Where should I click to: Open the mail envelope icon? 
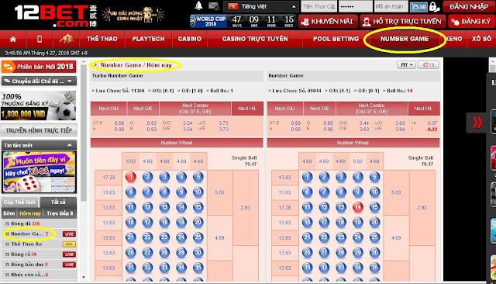(x=214, y=6)
